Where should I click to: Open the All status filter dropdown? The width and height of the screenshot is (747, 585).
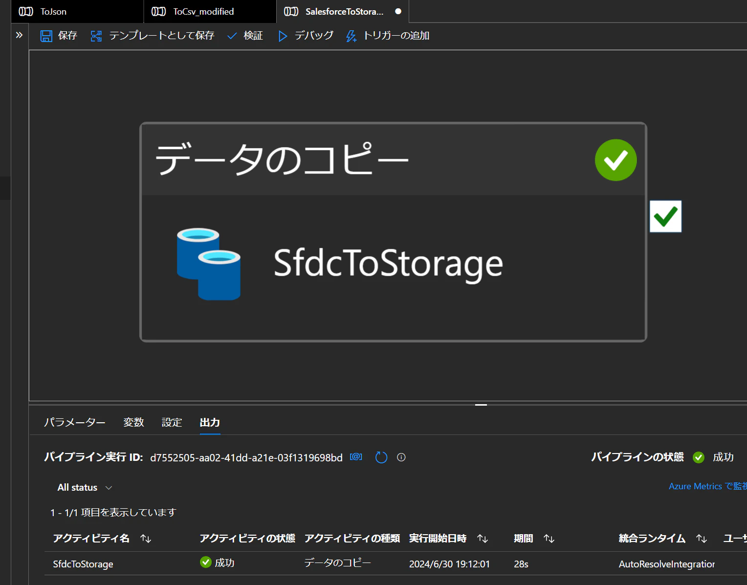coord(85,488)
